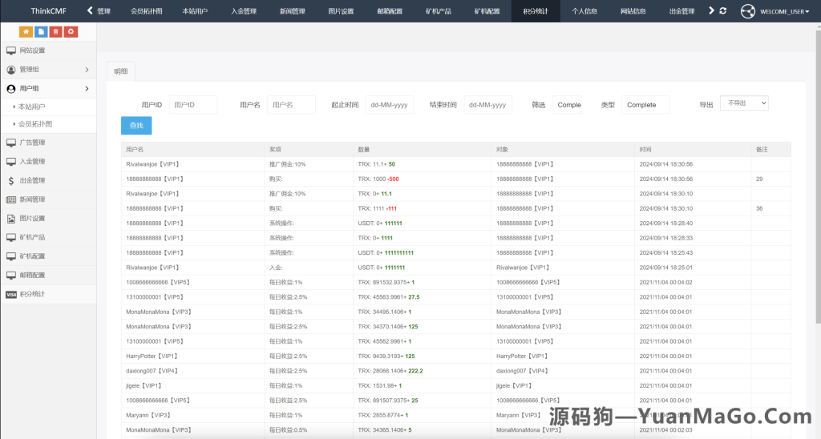Focus the 用户ID input field
The width and height of the screenshot is (821, 439).
(x=193, y=105)
